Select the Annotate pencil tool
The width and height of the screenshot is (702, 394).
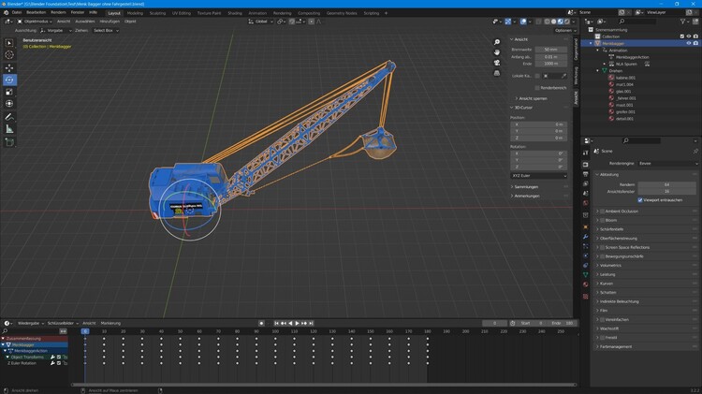point(10,116)
